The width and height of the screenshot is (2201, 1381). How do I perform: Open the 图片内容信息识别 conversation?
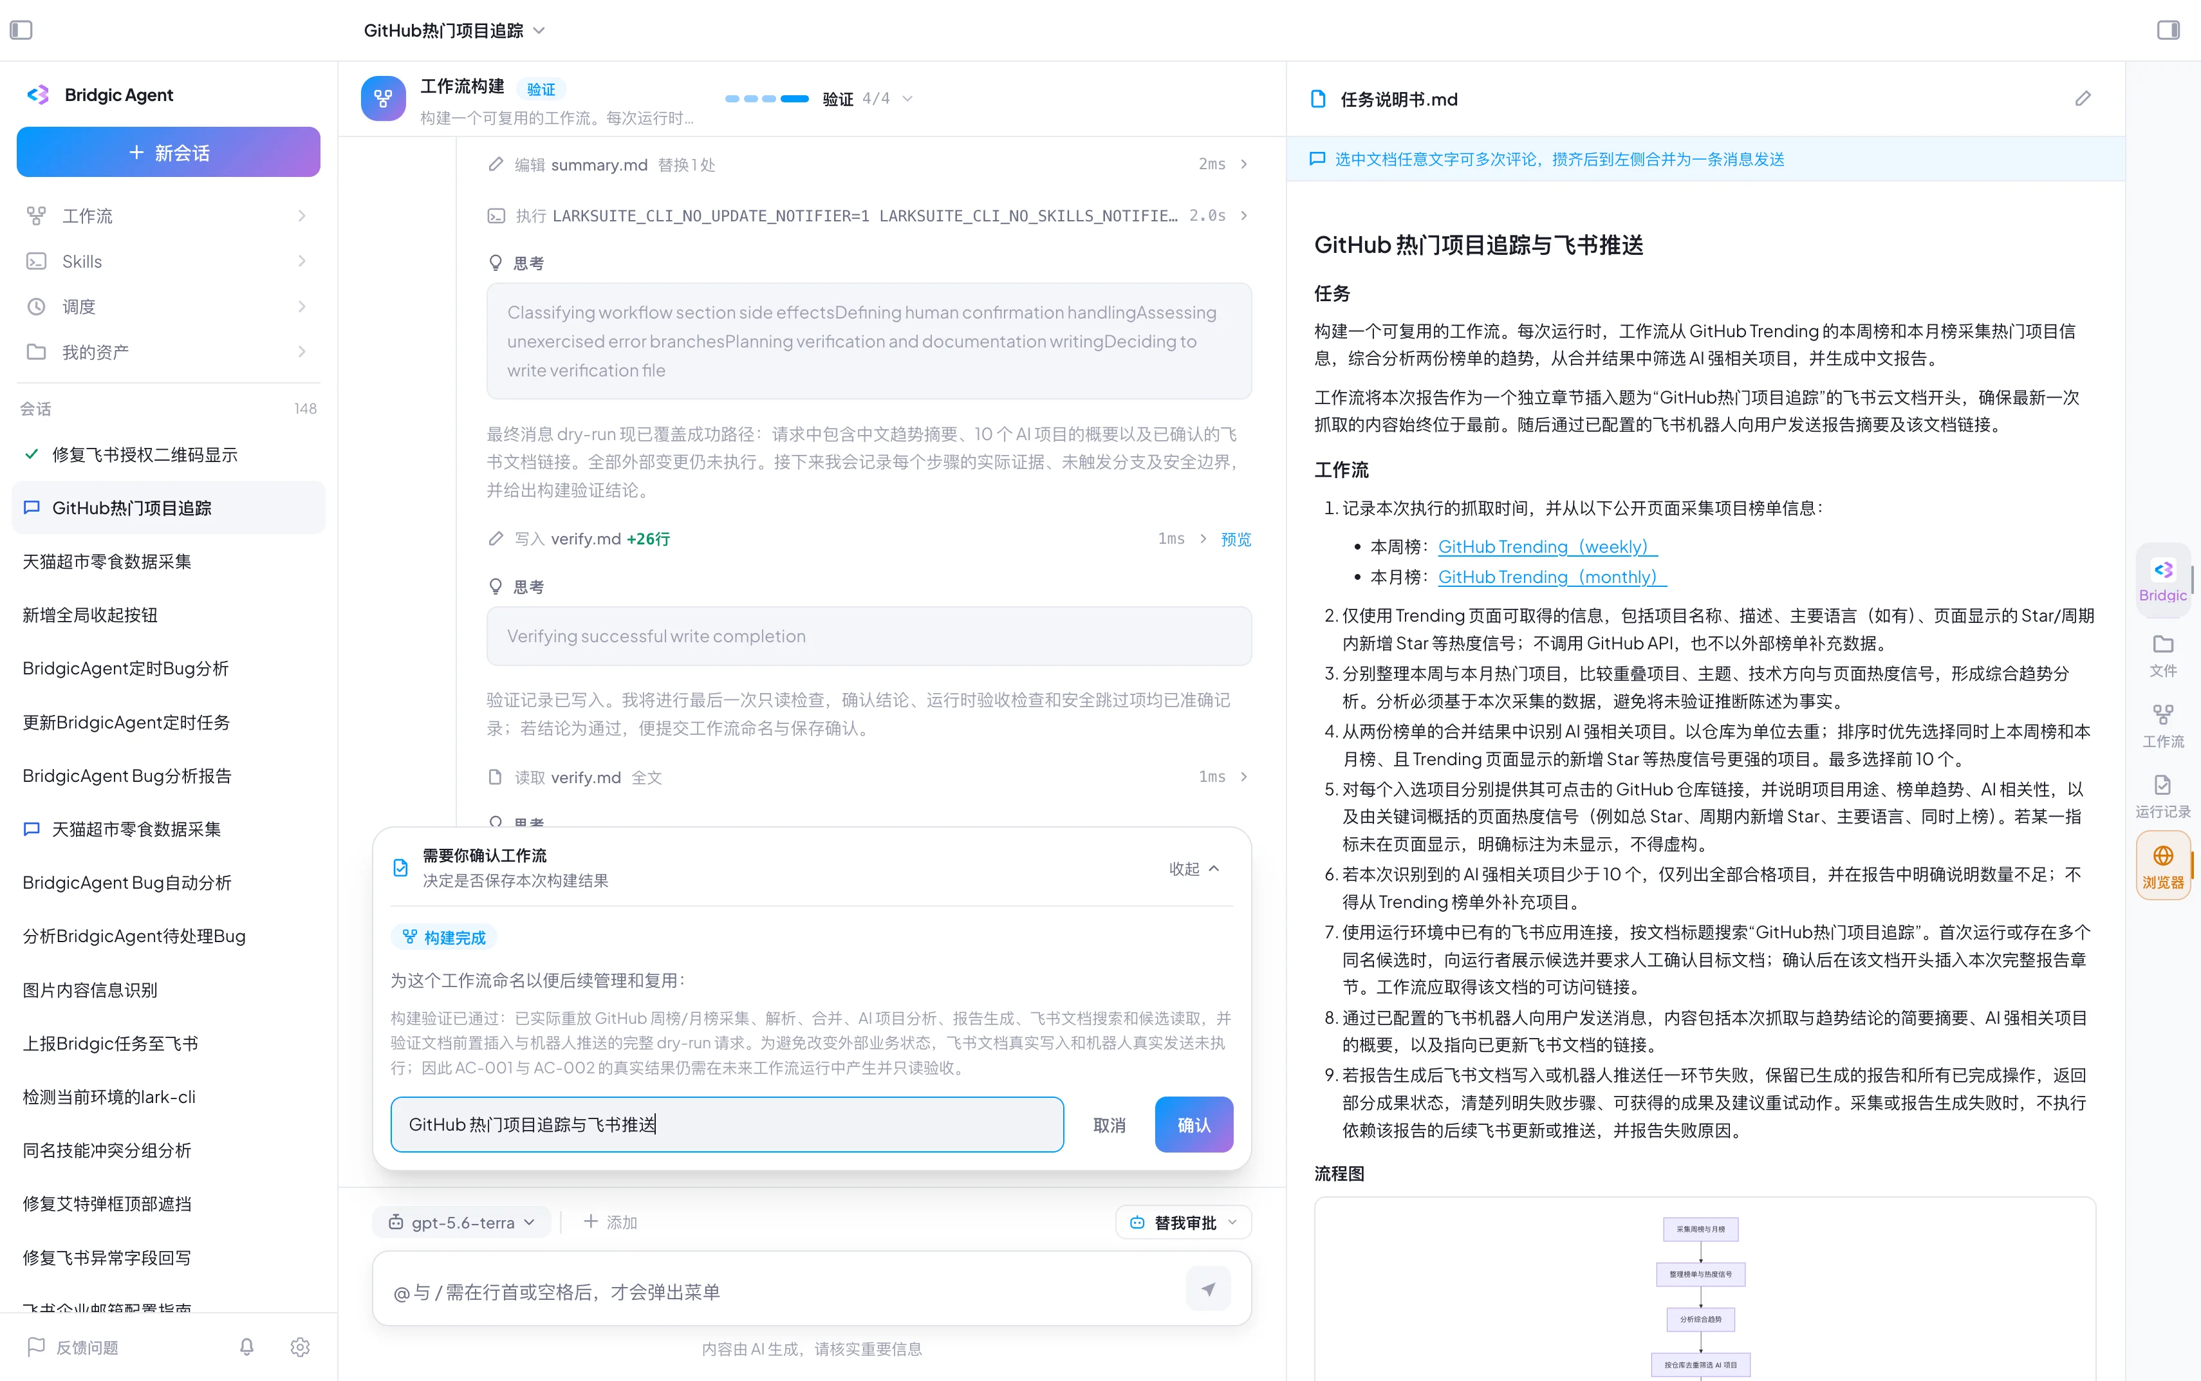tap(168, 989)
